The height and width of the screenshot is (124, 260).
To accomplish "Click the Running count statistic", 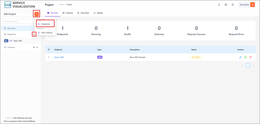I will [x=96, y=31].
